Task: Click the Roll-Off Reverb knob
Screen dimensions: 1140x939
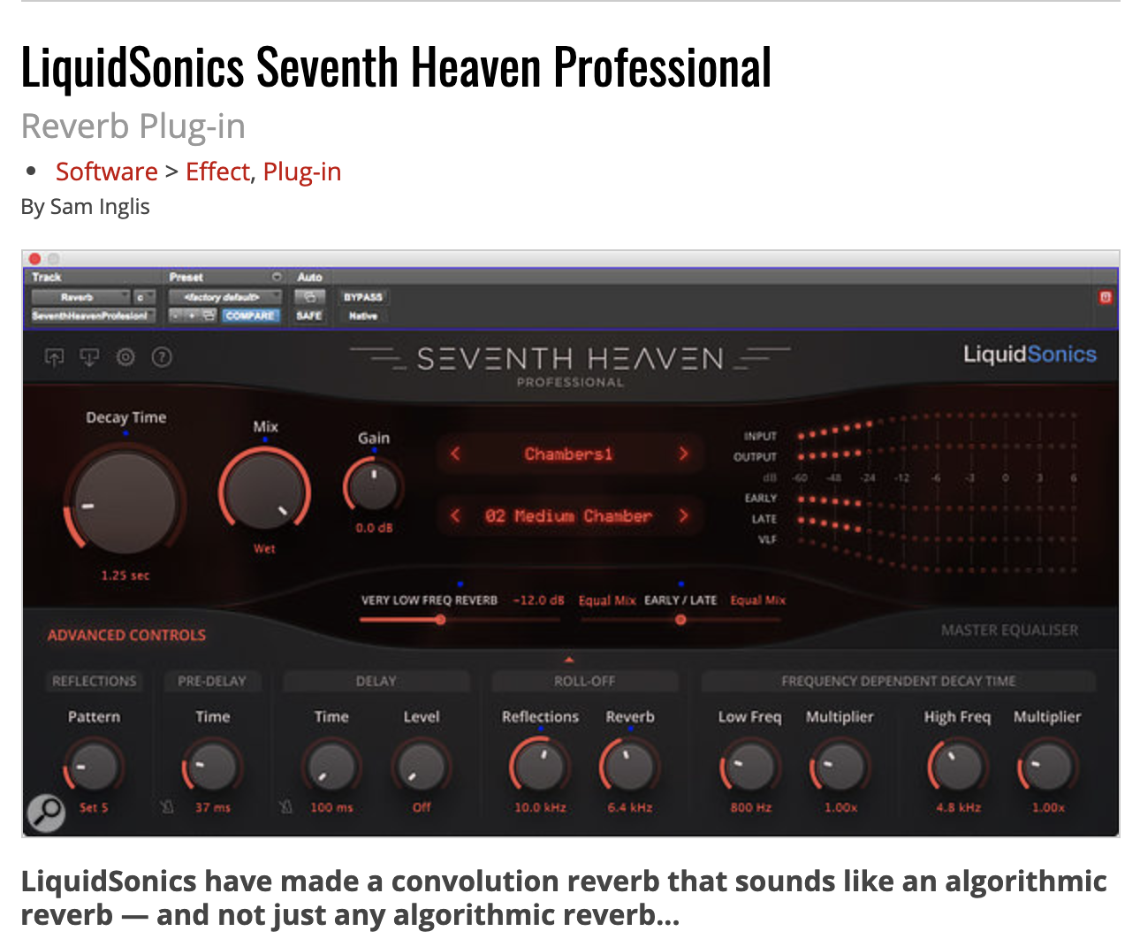Action: [x=630, y=766]
